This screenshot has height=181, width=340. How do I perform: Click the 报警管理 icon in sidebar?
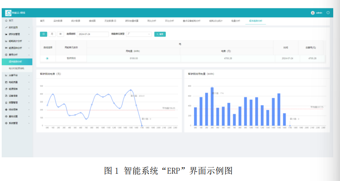(6, 102)
